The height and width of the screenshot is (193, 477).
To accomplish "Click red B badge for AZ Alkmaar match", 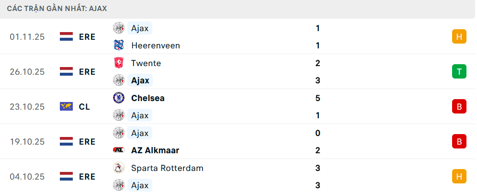I will coord(459,142).
